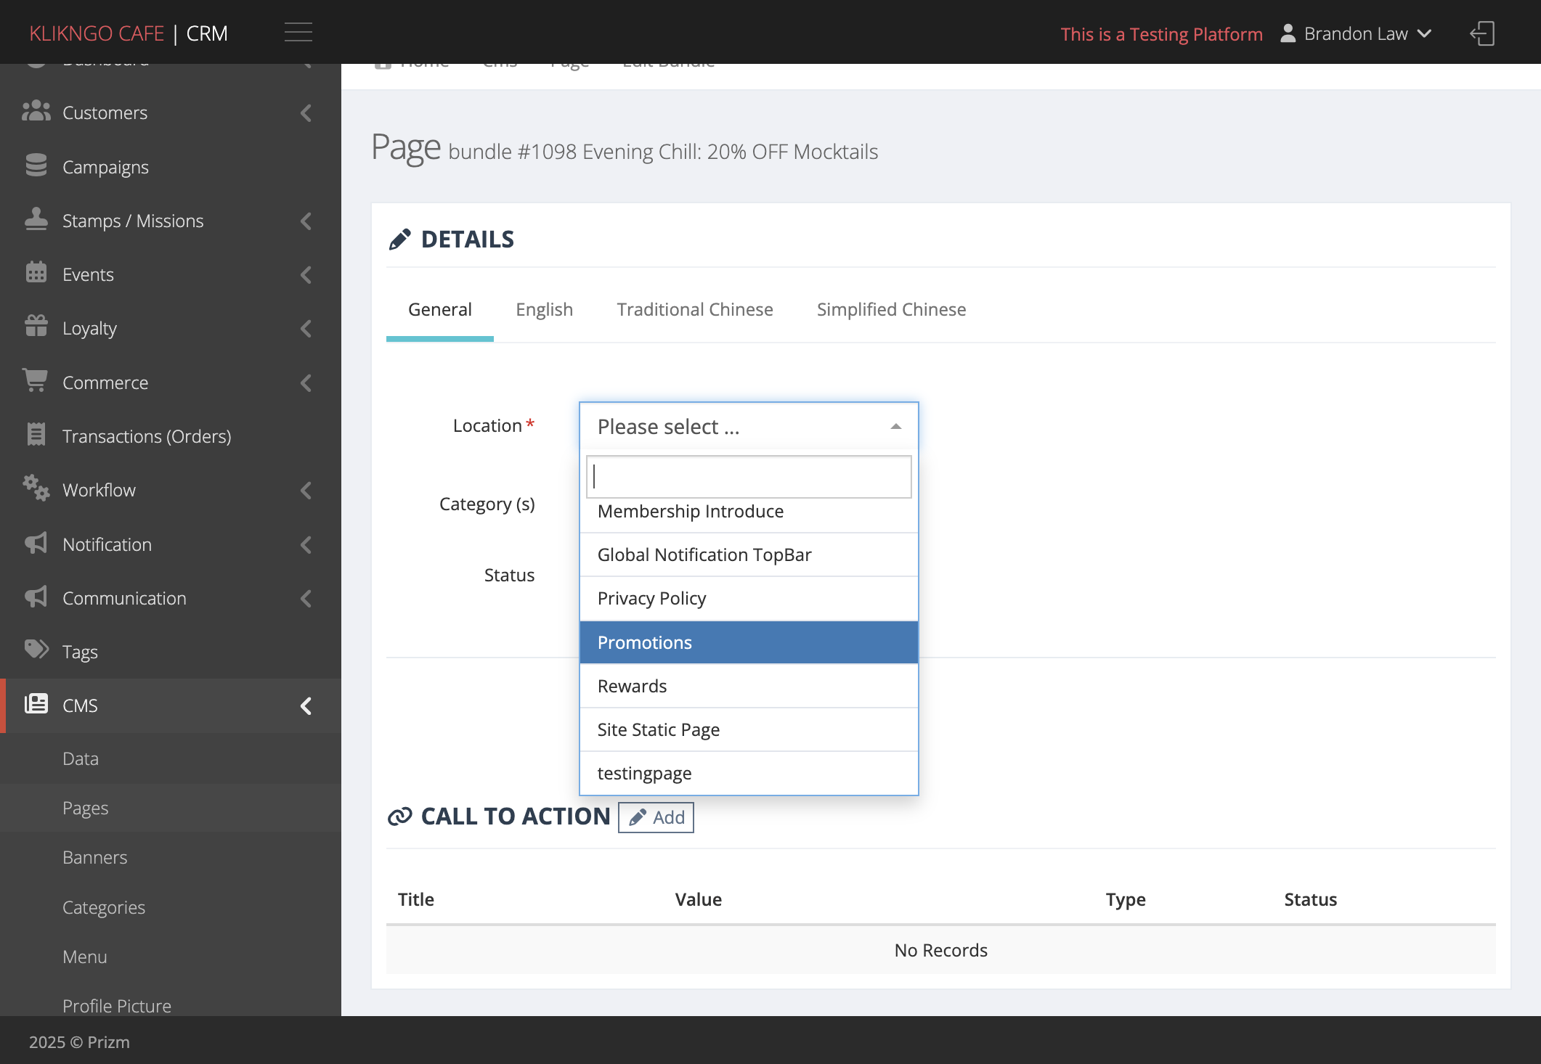Viewport: 1541px width, 1064px height.
Task: Select Promotions in the location list
Action: tap(749, 642)
